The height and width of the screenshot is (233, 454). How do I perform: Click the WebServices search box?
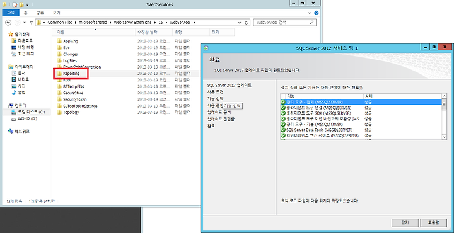(284, 22)
